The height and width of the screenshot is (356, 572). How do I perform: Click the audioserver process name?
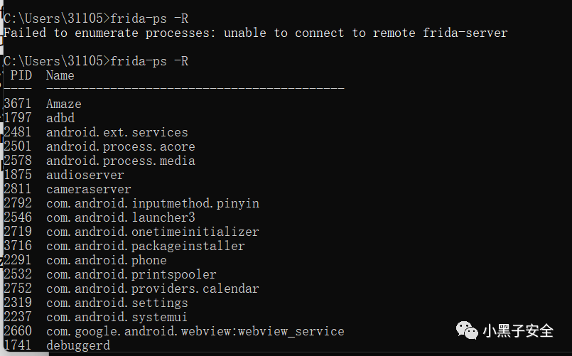85,175
